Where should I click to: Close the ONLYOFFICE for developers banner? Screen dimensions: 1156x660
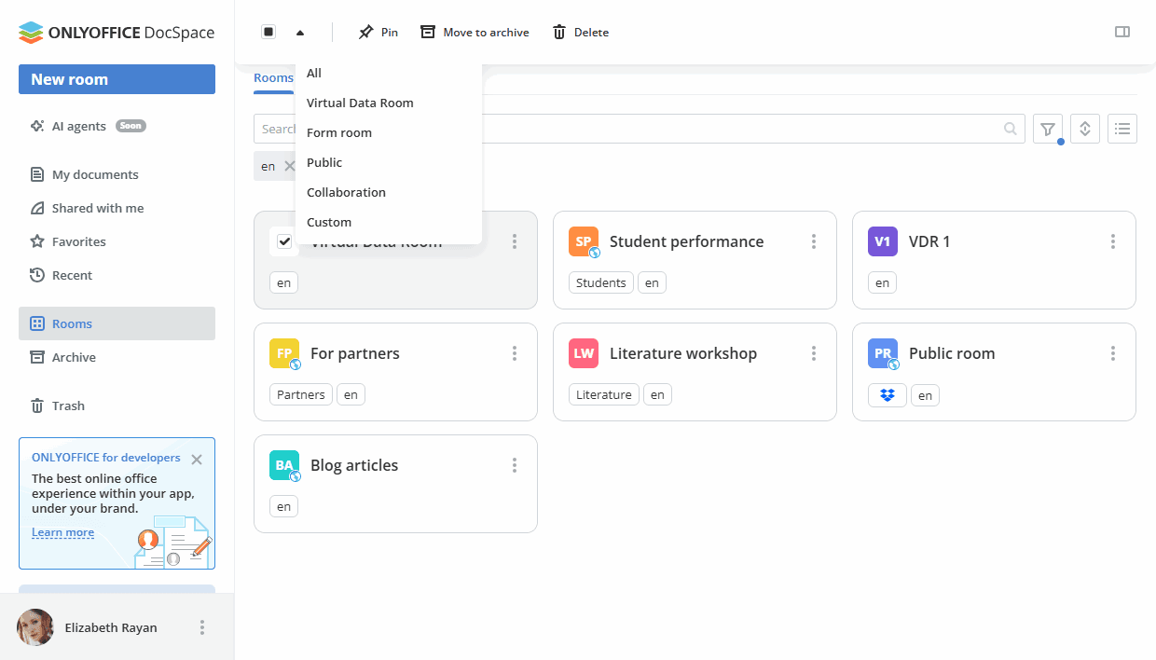[x=196, y=459]
